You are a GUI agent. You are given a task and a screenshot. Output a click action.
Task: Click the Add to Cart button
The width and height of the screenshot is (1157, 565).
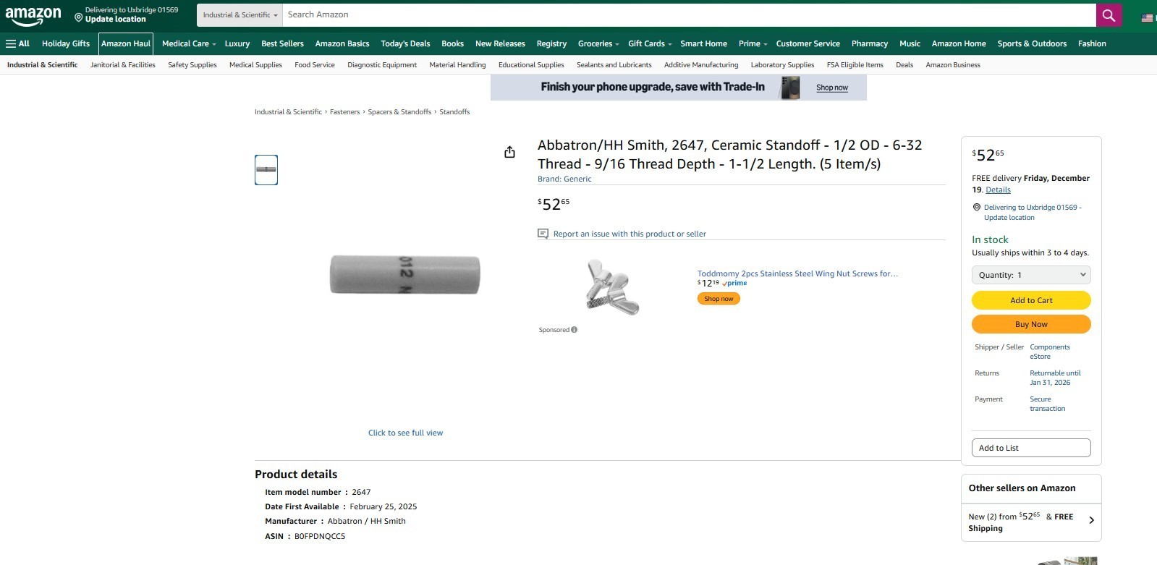1031,300
